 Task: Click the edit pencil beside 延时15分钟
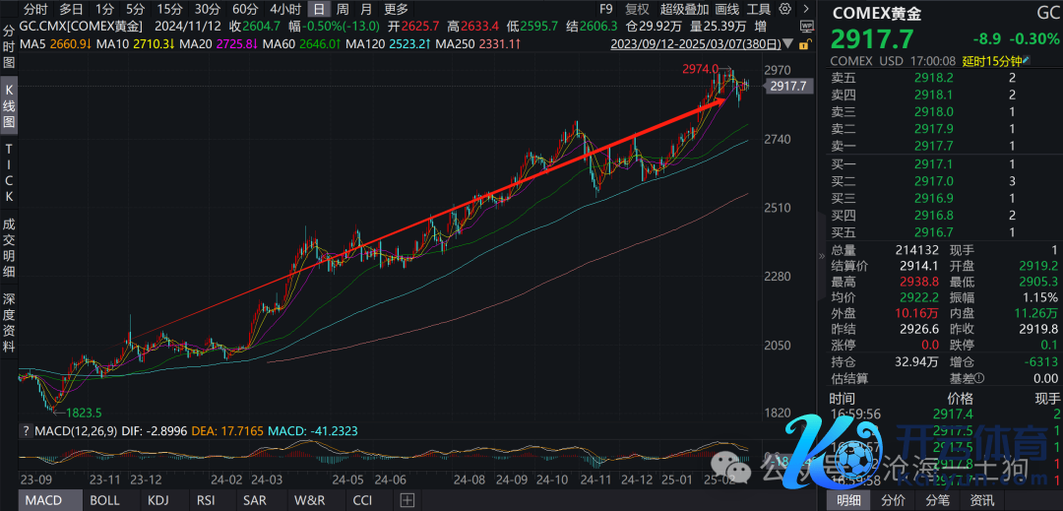1026,60
